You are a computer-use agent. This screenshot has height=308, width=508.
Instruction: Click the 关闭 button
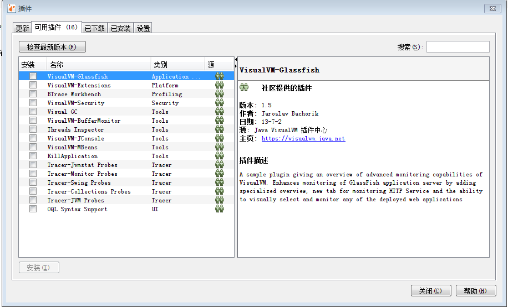(431, 291)
